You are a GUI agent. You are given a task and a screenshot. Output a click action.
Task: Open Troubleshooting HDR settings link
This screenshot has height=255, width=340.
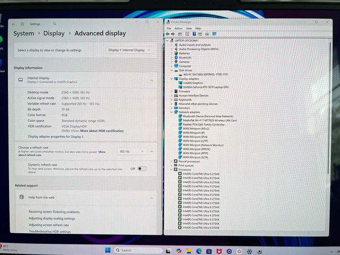tap(50, 232)
